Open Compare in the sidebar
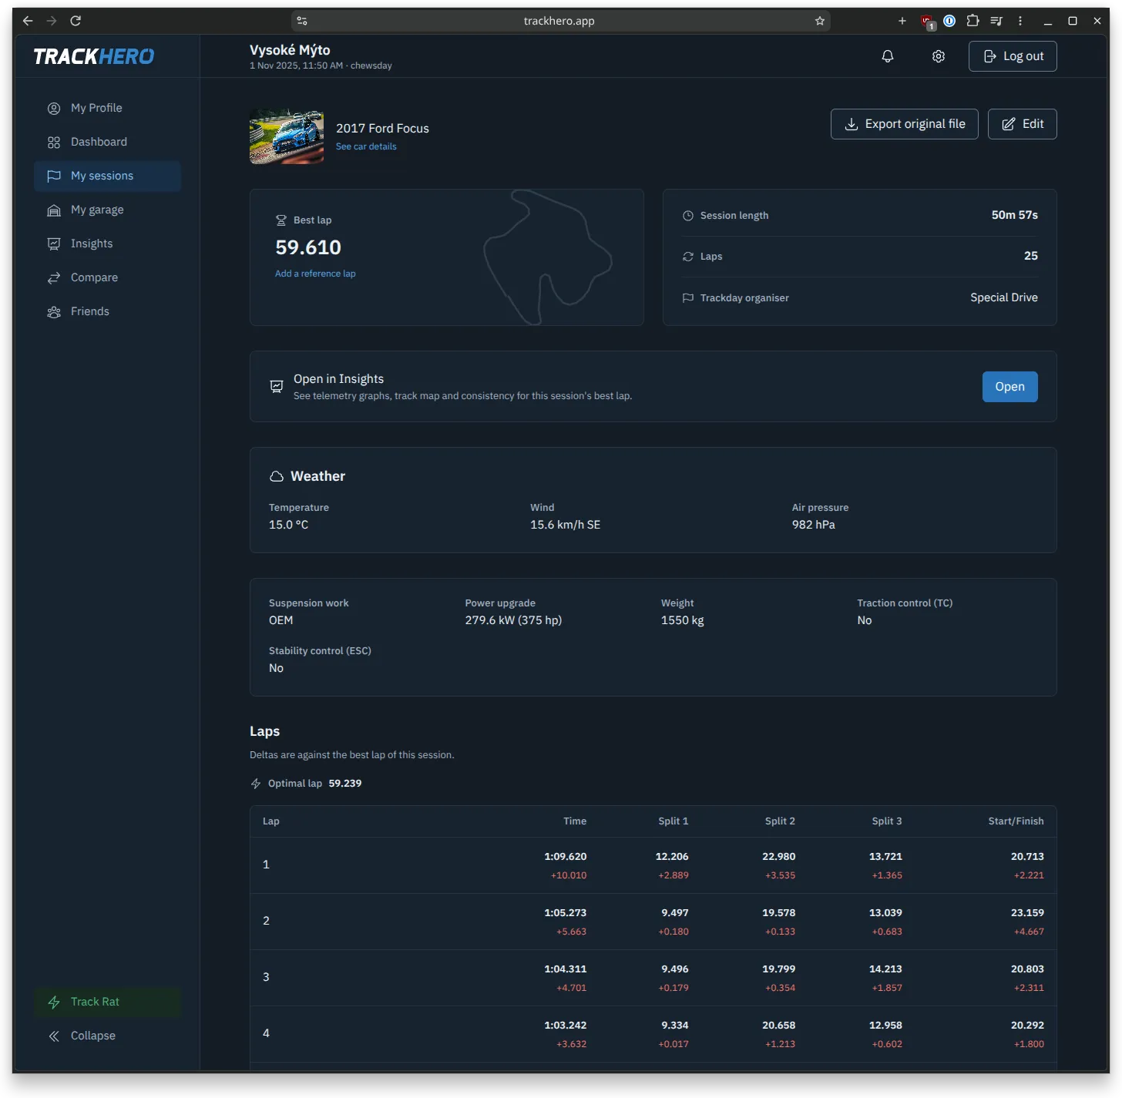This screenshot has height=1098, width=1122. coord(108,277)
